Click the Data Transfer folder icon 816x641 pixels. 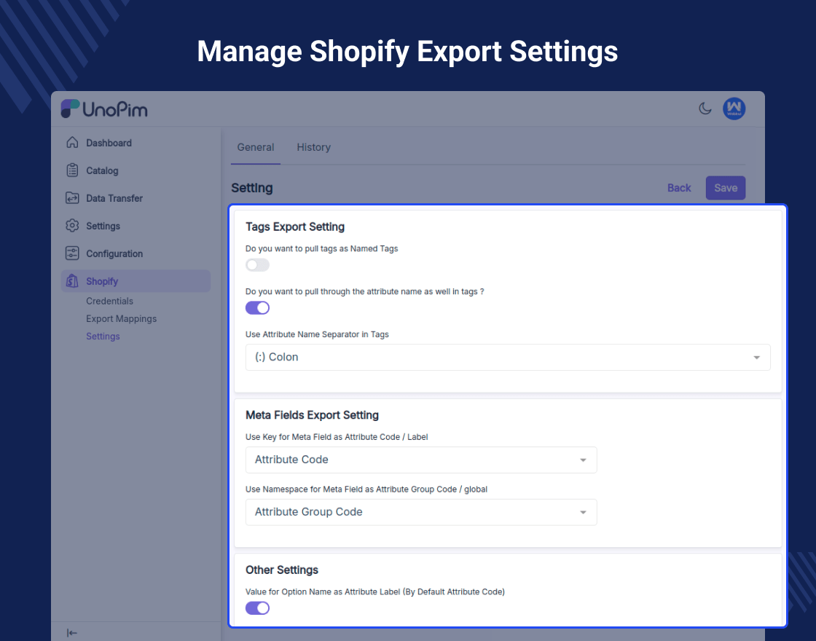pyautogui.click(x=72, y=197)
